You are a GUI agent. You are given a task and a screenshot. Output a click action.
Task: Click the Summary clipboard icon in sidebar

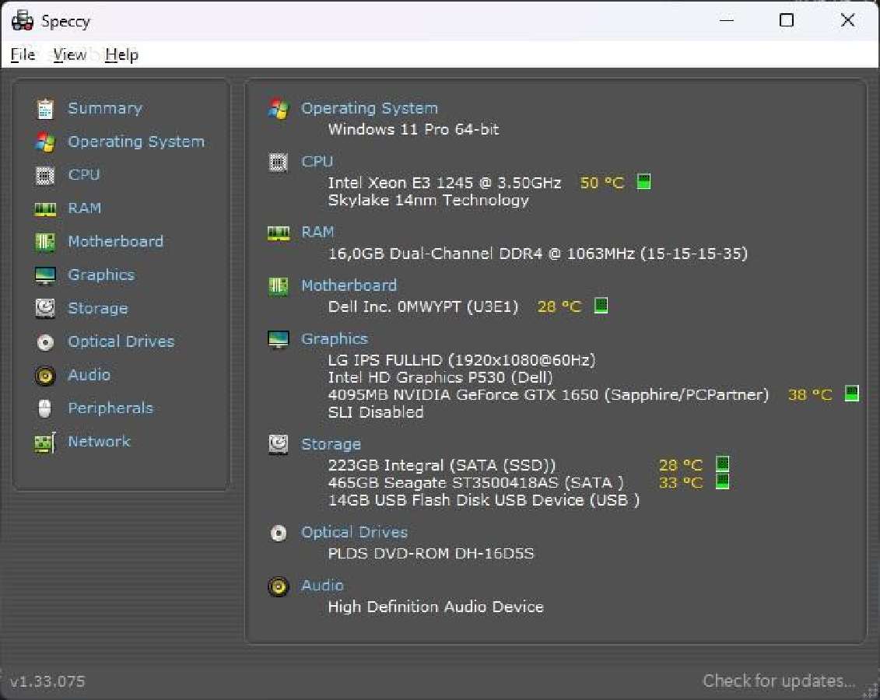45,109
